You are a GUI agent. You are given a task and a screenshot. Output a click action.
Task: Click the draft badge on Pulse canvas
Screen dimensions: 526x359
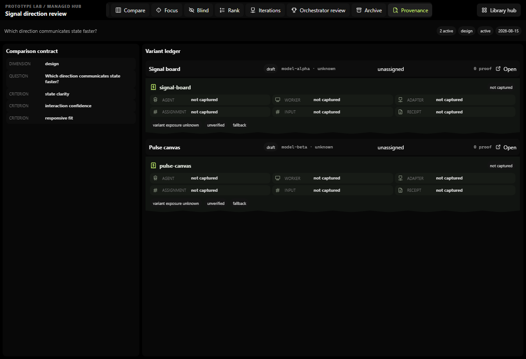click(271, 148)
